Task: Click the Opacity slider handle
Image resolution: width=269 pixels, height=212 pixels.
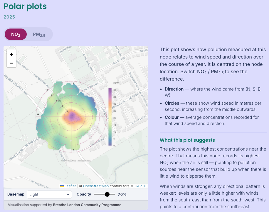Action: 107,194
